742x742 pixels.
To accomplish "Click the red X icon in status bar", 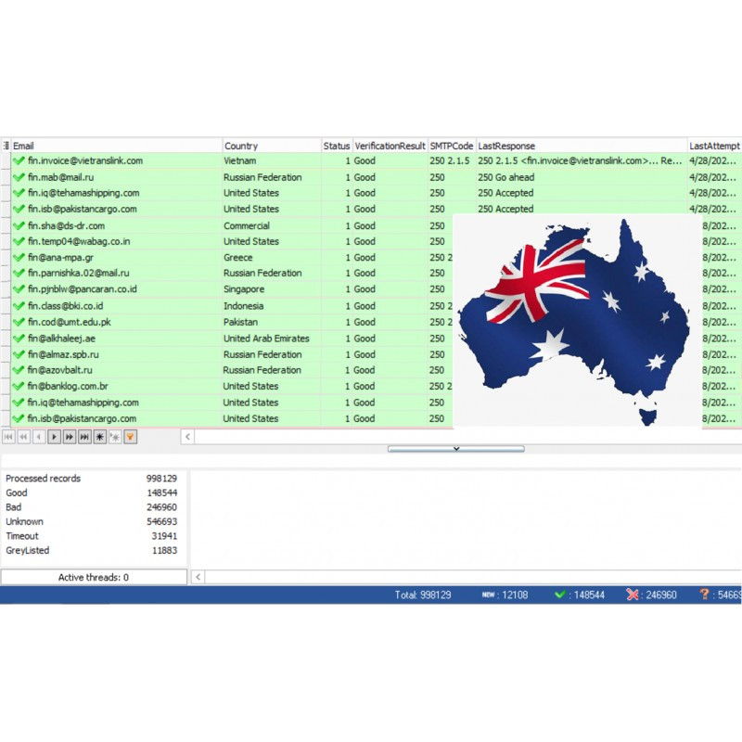I will (633, 595).
